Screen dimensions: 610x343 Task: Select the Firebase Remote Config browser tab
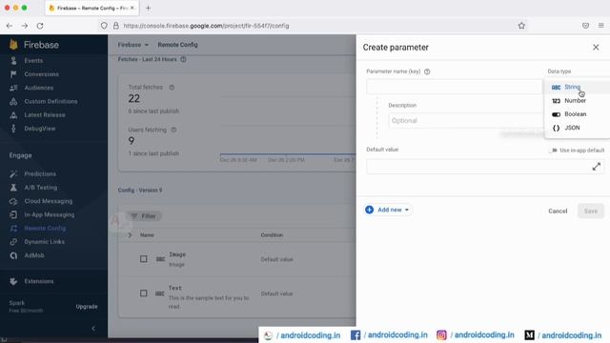tap(91, 8)
